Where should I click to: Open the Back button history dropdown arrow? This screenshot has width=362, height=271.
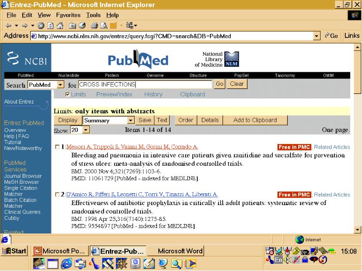point(16,25)
